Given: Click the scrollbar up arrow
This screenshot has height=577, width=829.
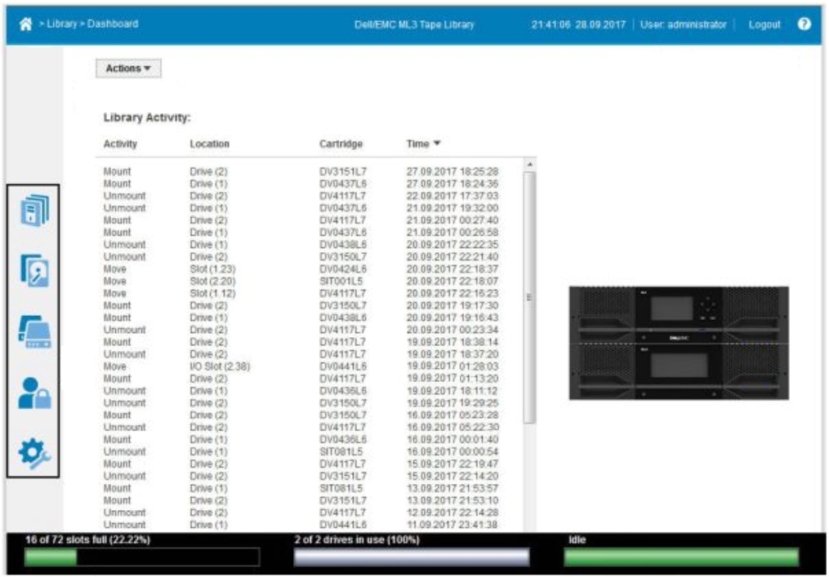Looking at the screenshot, I should (529, 164).
